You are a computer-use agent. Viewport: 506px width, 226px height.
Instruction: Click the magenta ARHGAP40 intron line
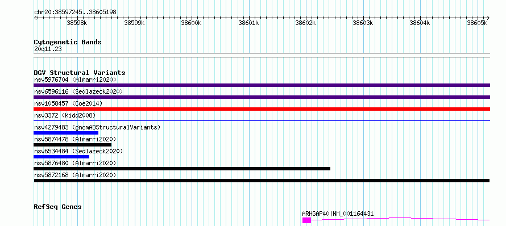[400, 219]
